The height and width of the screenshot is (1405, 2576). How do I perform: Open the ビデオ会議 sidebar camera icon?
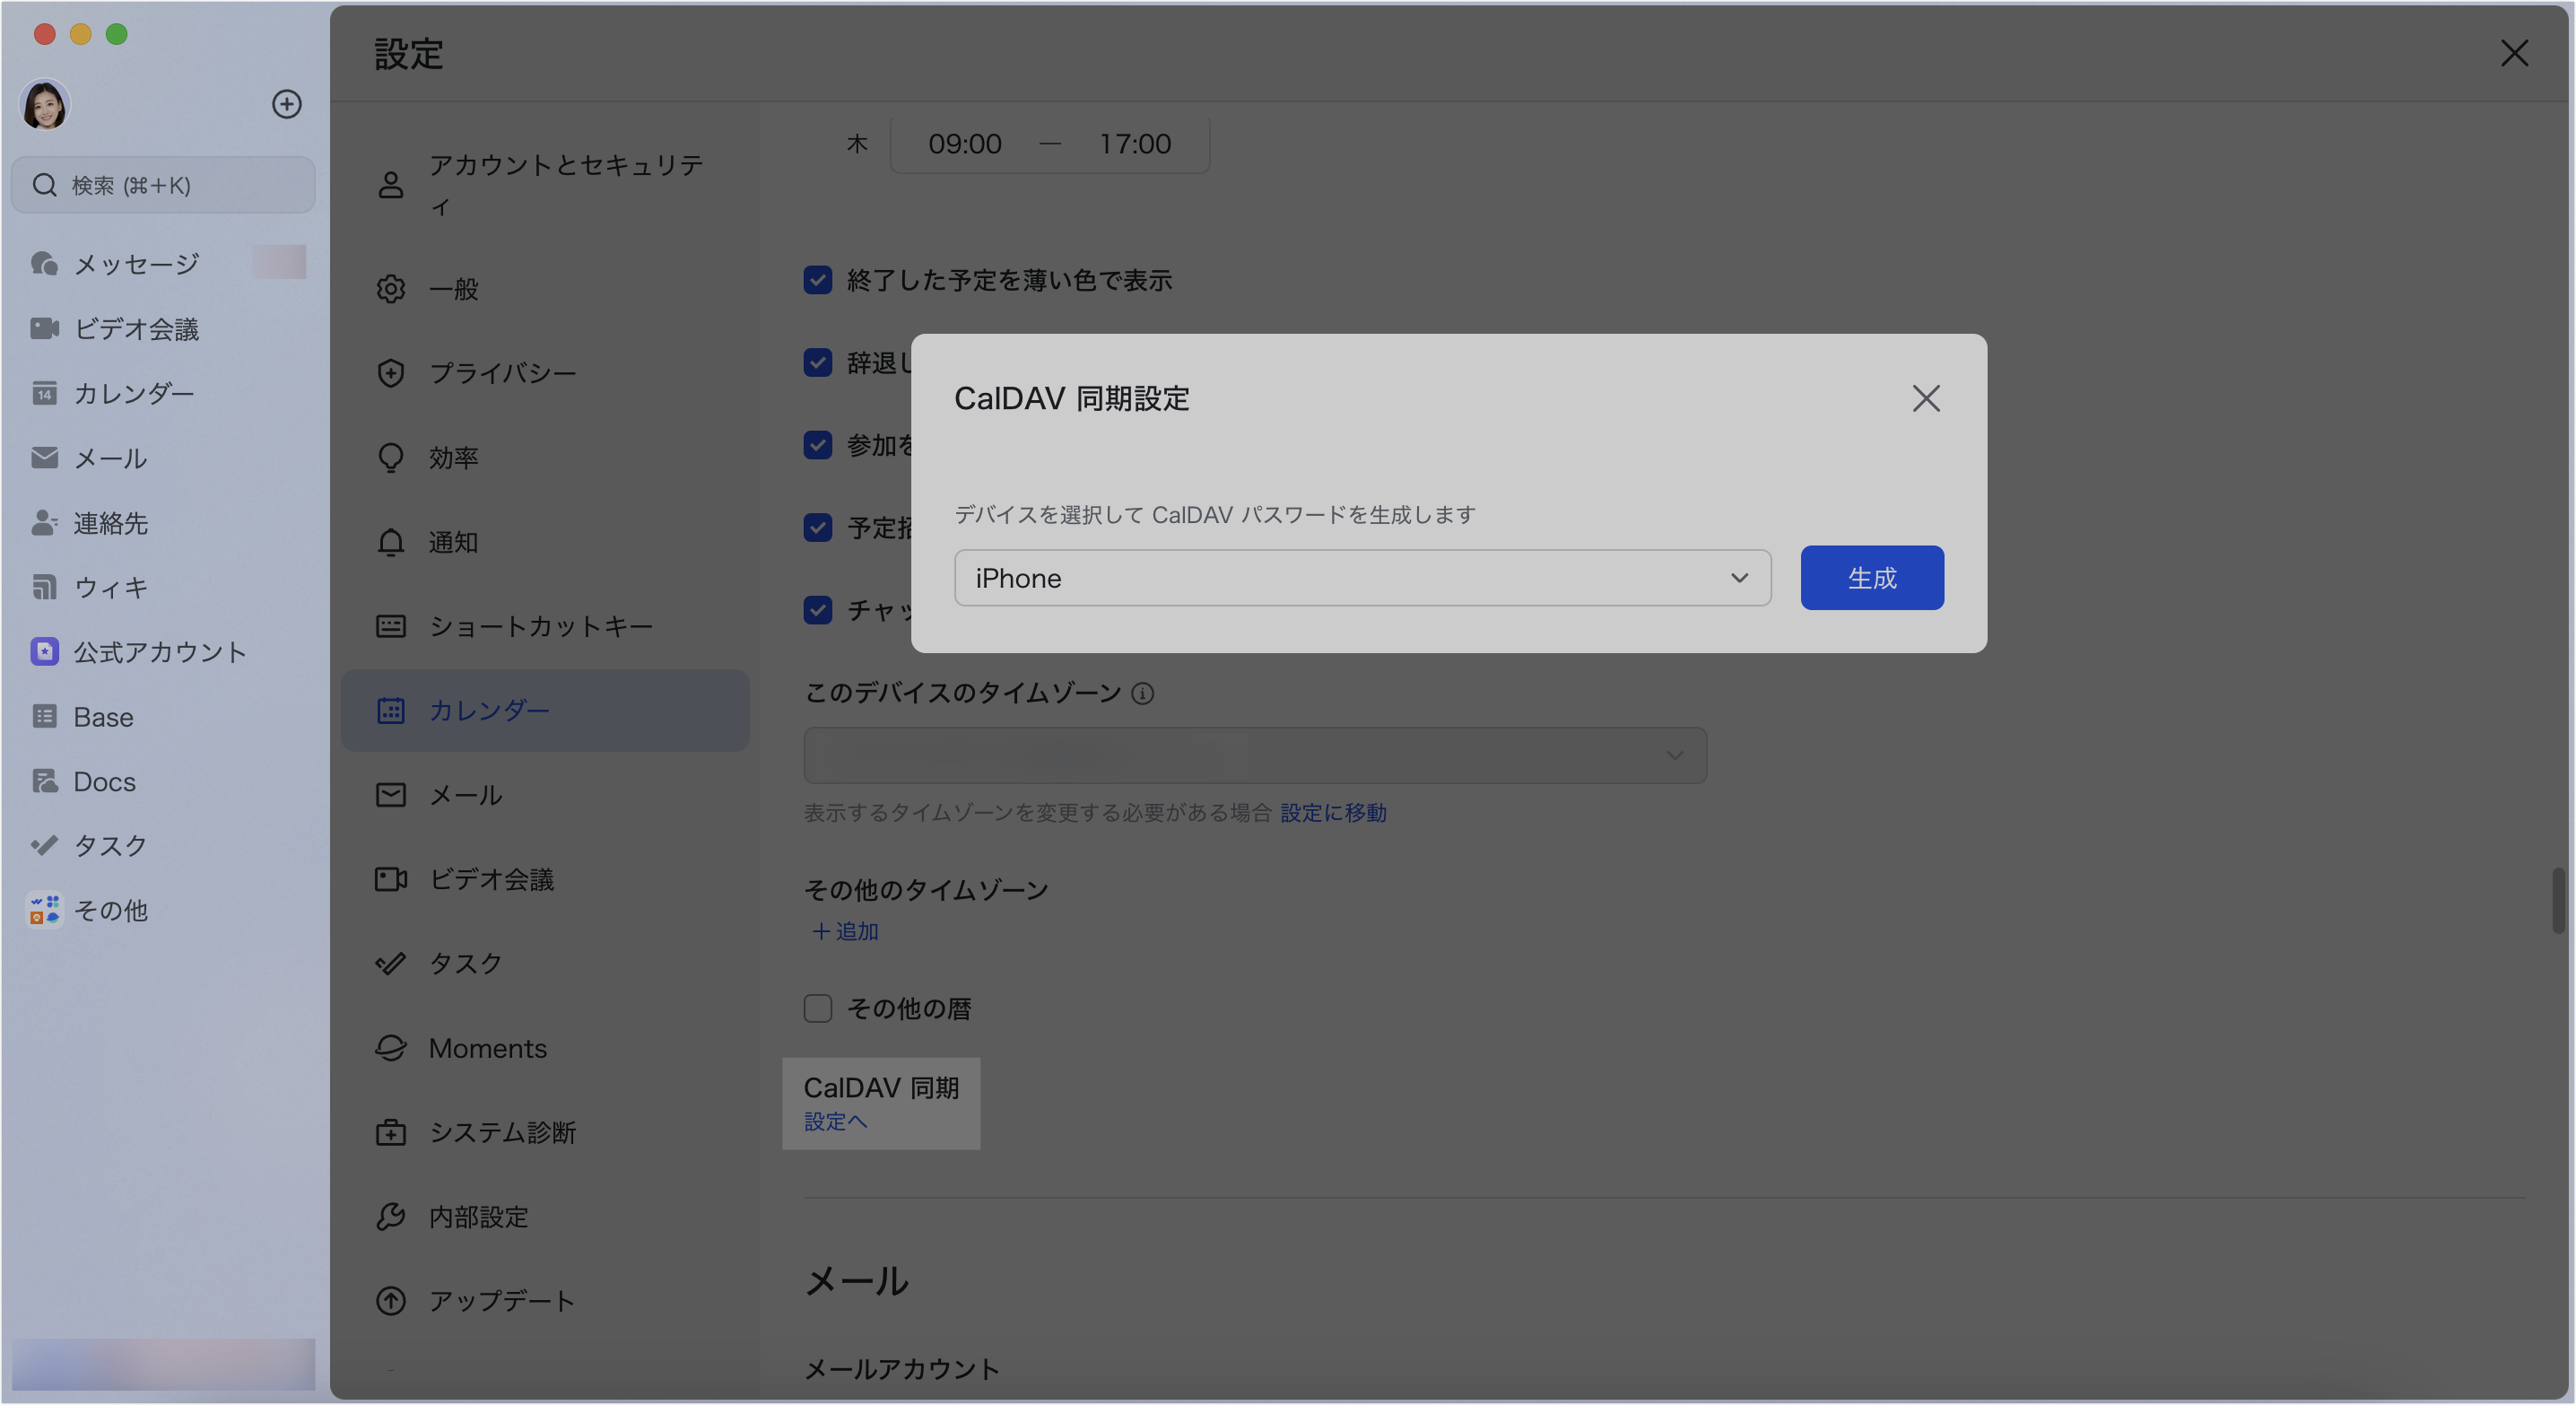coord(44,328)
